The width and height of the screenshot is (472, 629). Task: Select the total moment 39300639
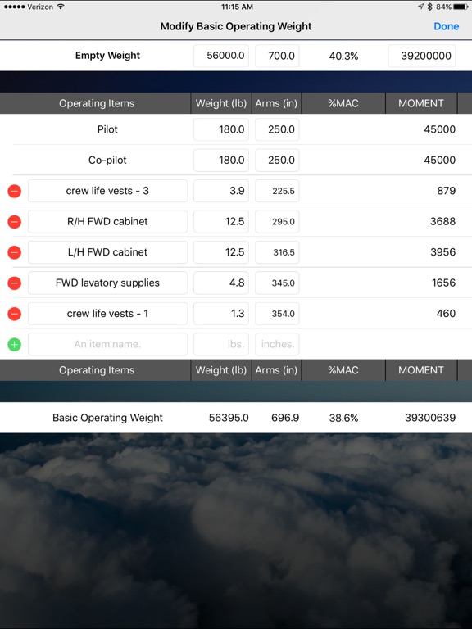(x=430, y=418)
